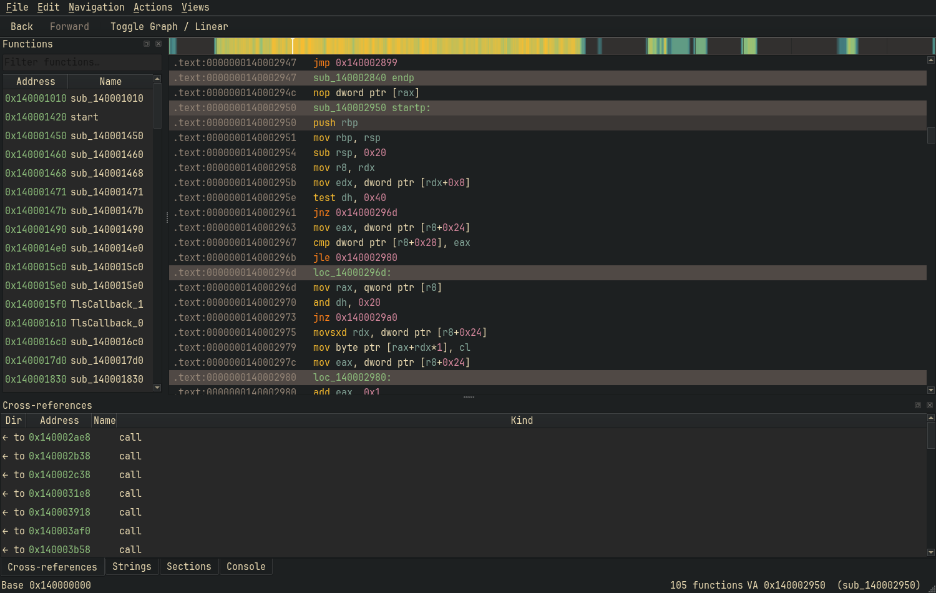Image resolution: width=936 pixels, height=593 pixels.
Task: Open cross-reference to 0x140003918
Action: click(463, 512)
